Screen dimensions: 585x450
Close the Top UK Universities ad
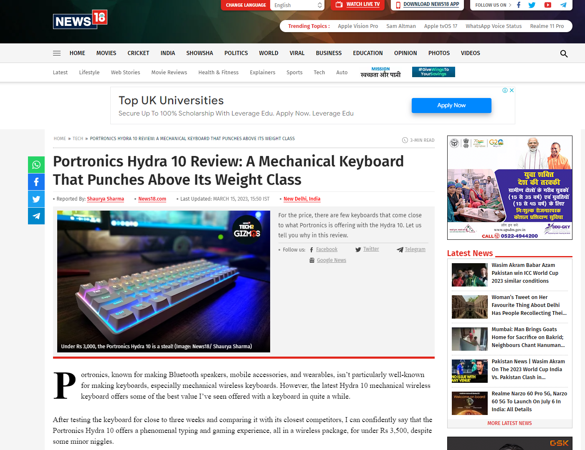(x=512, y=91)
